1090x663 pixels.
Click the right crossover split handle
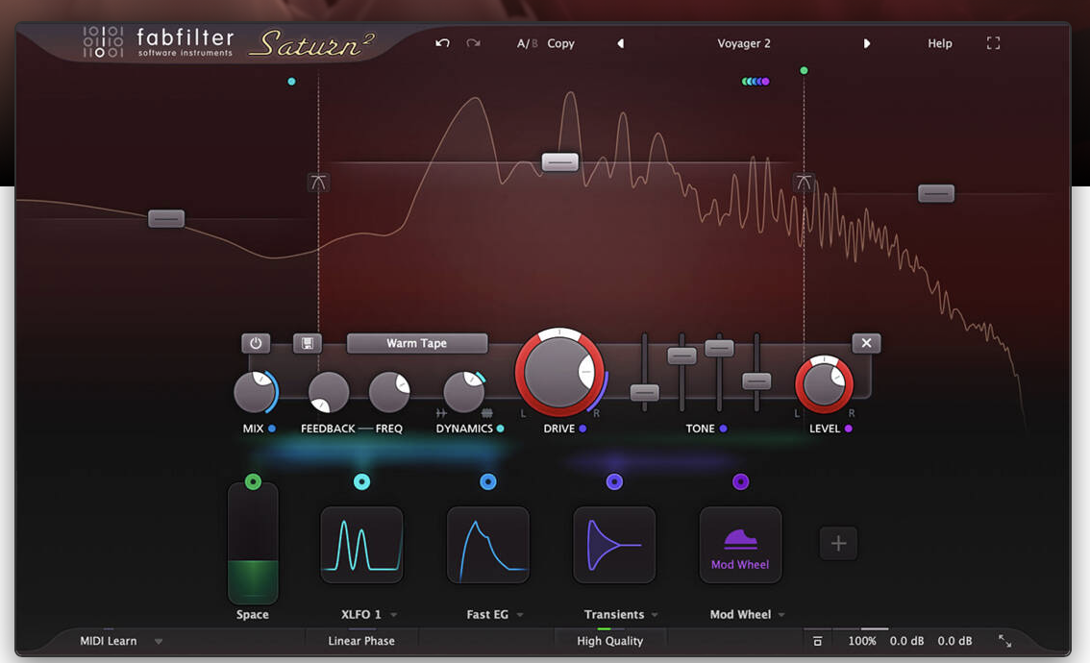tap(804, 183)
